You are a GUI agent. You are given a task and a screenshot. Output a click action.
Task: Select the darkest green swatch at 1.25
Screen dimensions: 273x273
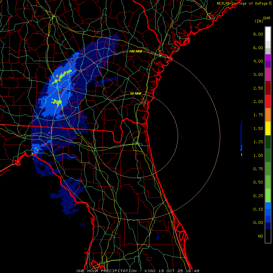[x=268, y=142]
